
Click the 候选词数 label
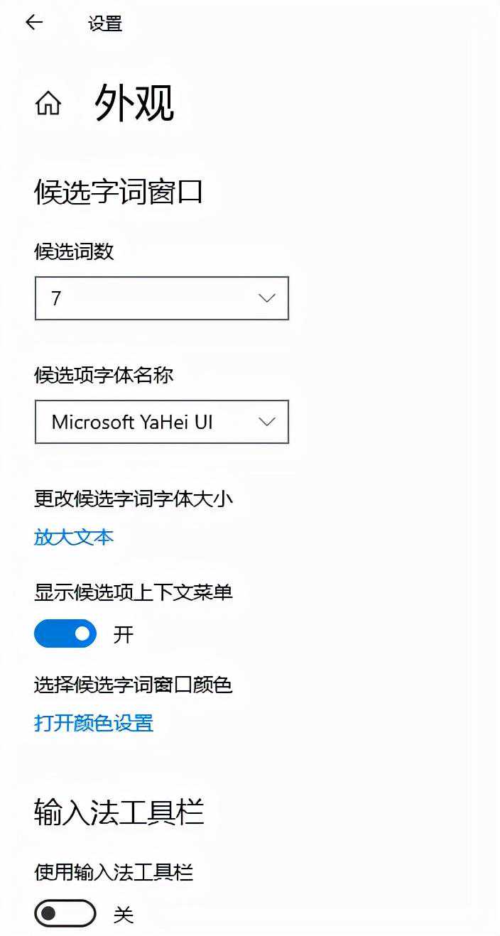(74, 251)
